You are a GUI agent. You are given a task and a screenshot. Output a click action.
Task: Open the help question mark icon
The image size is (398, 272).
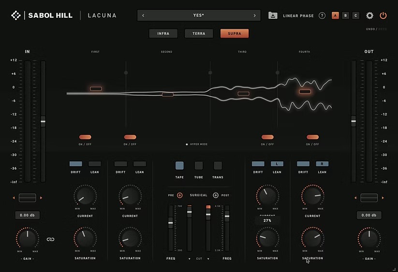click(322, 15)
